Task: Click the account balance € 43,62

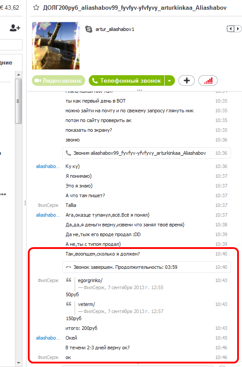Action: point(10,8)
